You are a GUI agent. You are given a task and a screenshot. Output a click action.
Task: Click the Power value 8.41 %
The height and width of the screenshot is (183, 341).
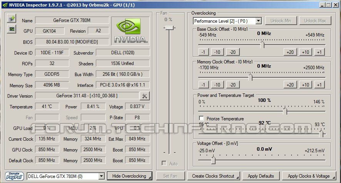[x=93, y=106]
